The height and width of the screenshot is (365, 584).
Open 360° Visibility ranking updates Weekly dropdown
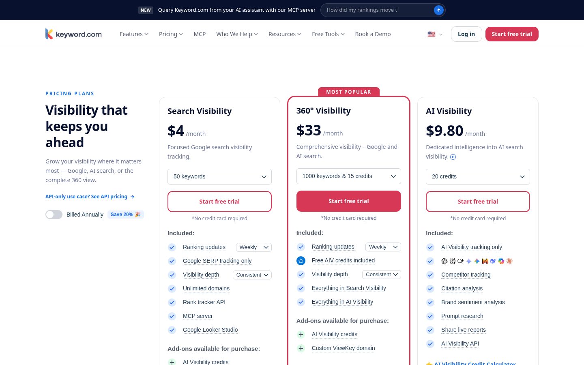[383, 247]
